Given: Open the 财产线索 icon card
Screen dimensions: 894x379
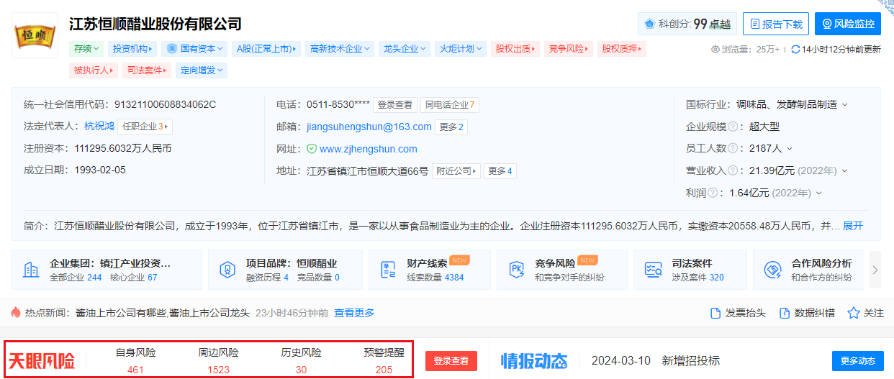Looking at the screenshot, I should (x=389, y=270).
